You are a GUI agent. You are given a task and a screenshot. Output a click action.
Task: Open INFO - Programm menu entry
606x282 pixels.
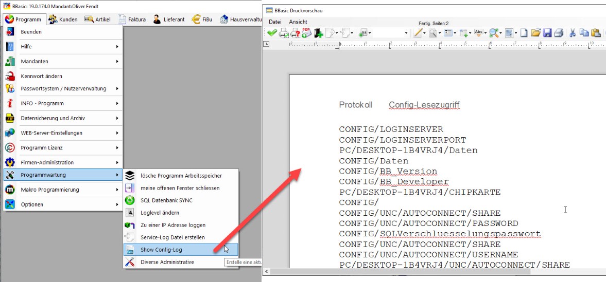click(x=63, y=103)
